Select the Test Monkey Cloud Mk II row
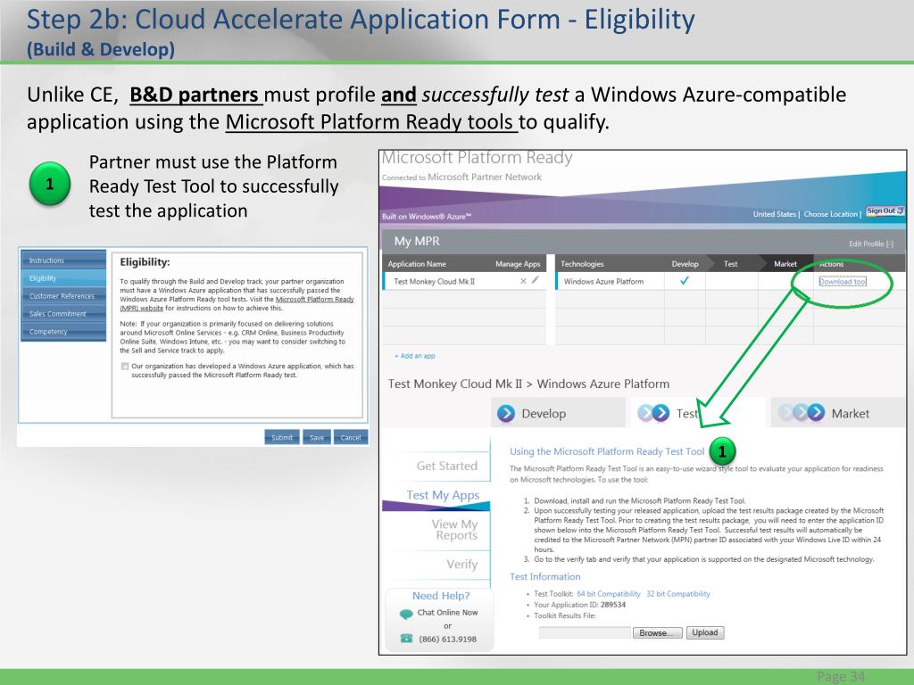Viewport: 914px width, 685px height. (x=464, y=281)
